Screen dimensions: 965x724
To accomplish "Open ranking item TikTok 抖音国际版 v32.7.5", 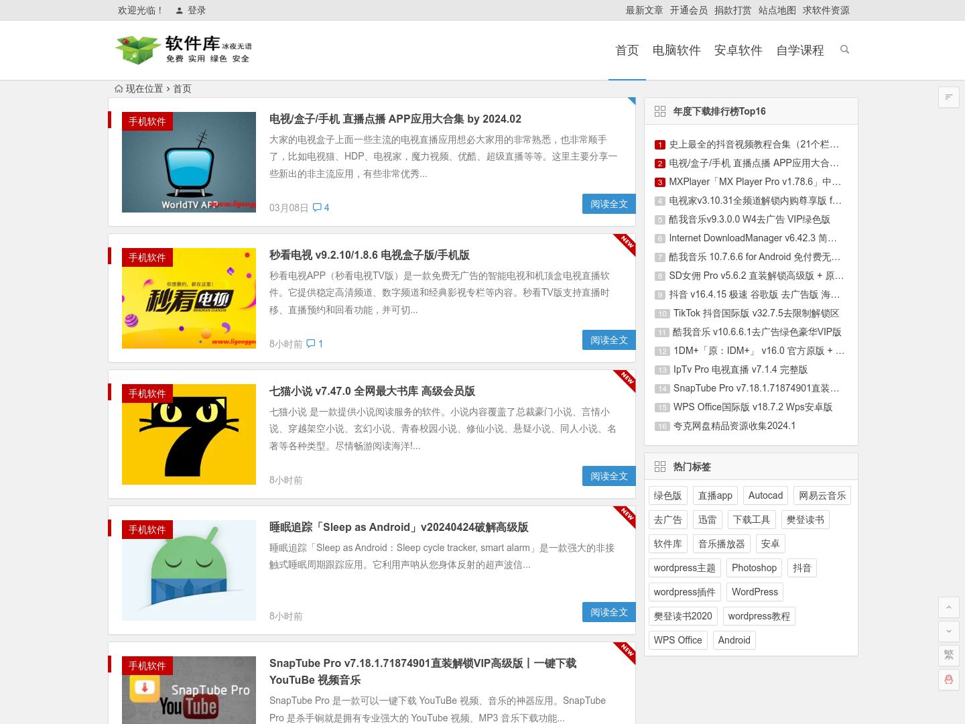I will tap(756, 313).
